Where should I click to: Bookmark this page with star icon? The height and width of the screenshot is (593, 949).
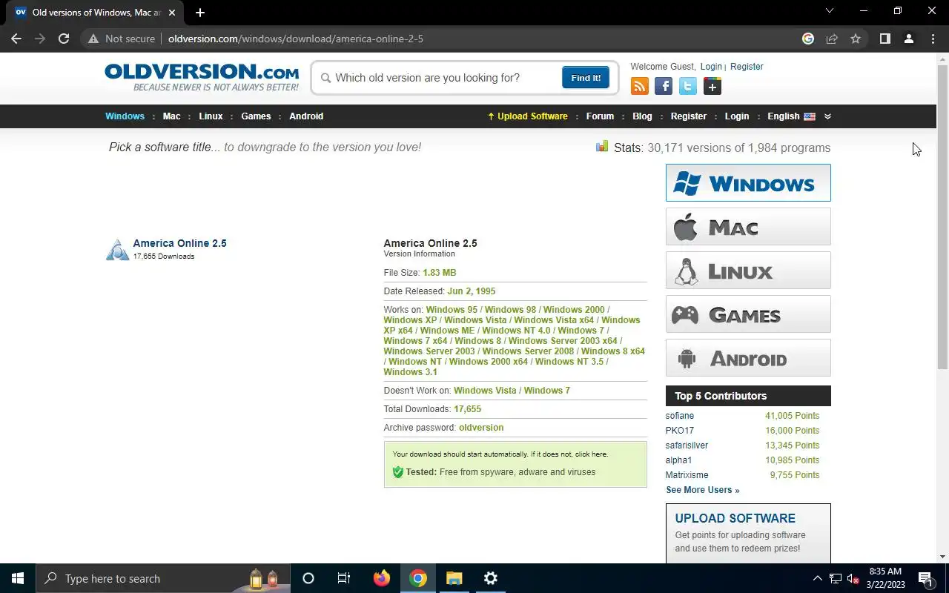point(856,39)
